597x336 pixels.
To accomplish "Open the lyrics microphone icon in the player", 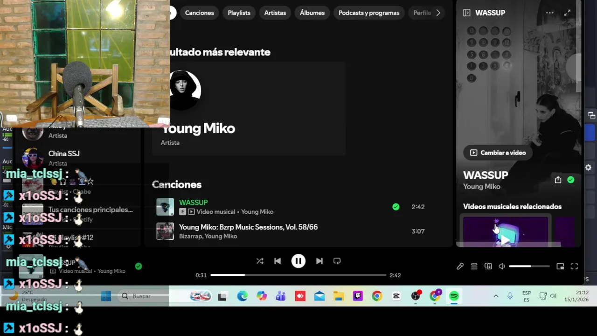I will pyautogui.click(x=460, y=266).
